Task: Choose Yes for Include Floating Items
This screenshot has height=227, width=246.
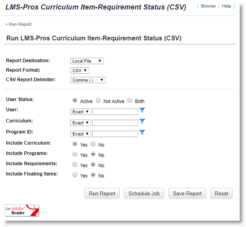Action: click(75, 175)
